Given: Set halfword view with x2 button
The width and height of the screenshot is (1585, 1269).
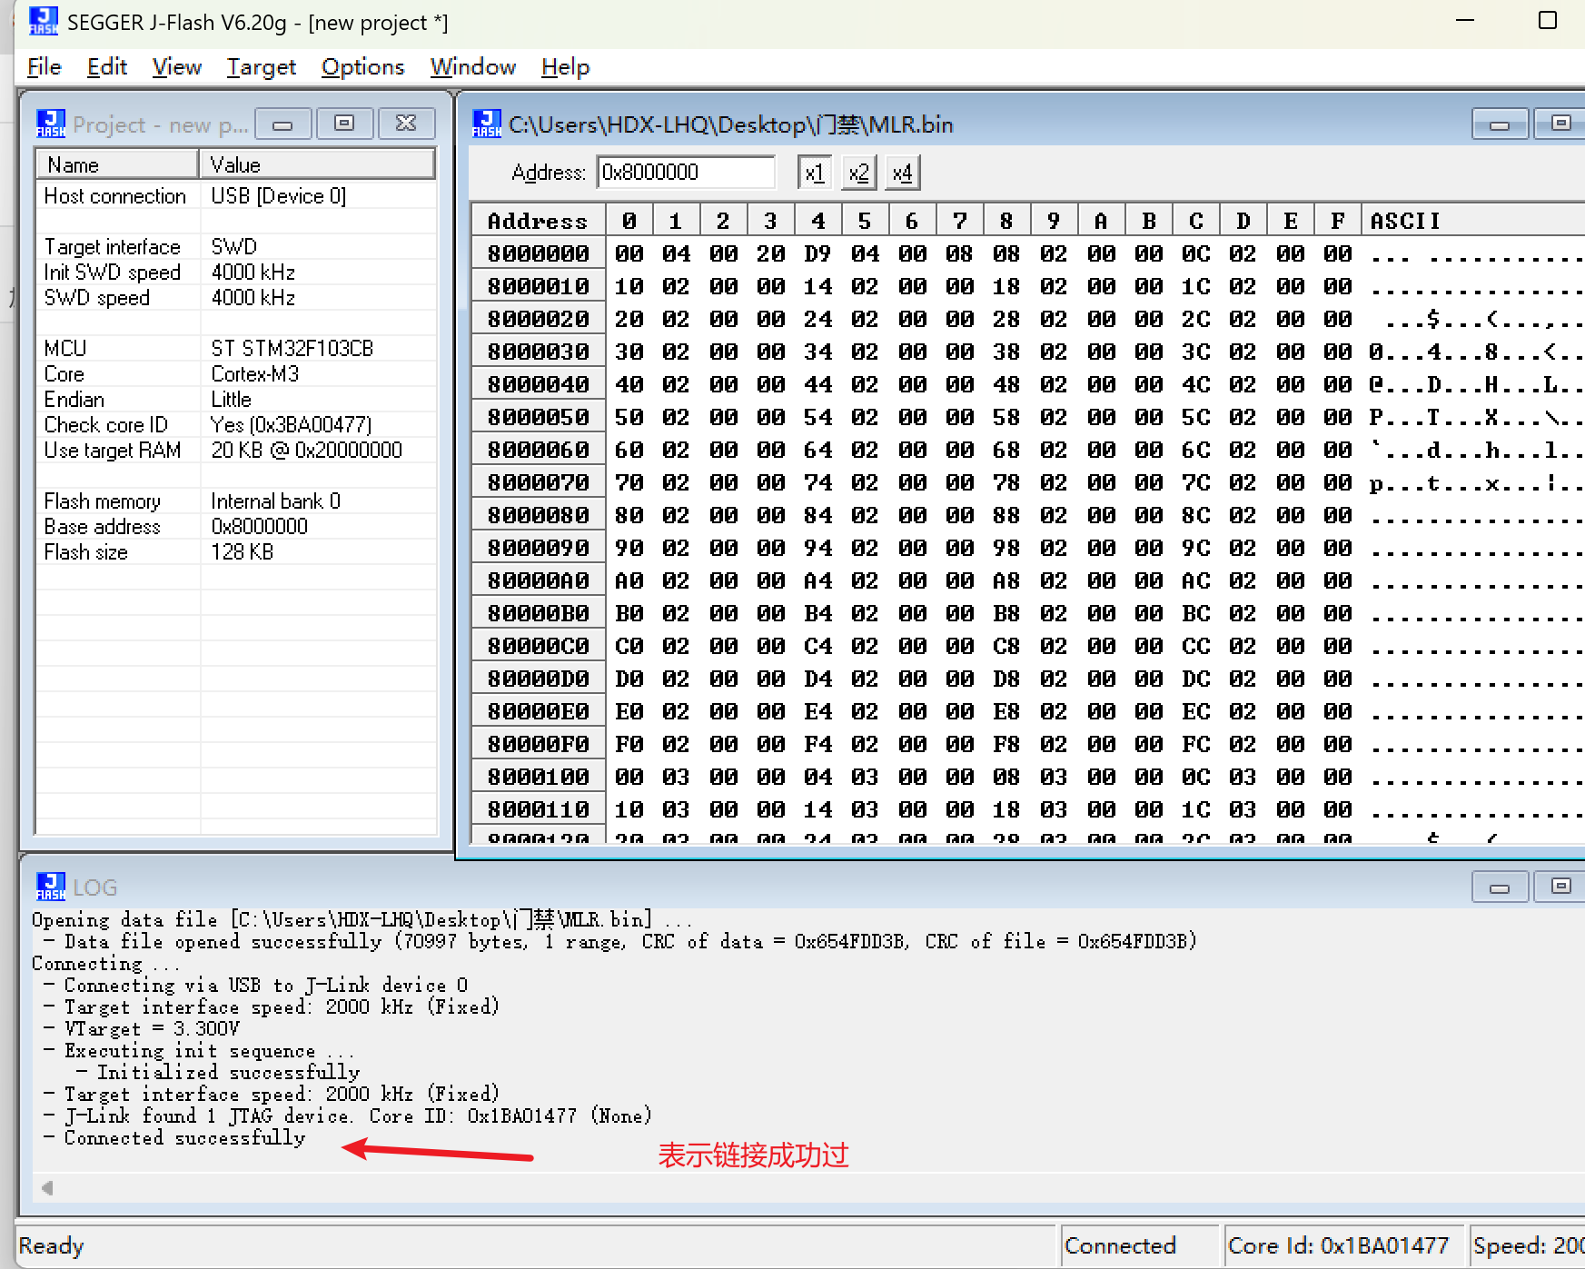Looking at the screenshot, I should click(x=858, y=173).
